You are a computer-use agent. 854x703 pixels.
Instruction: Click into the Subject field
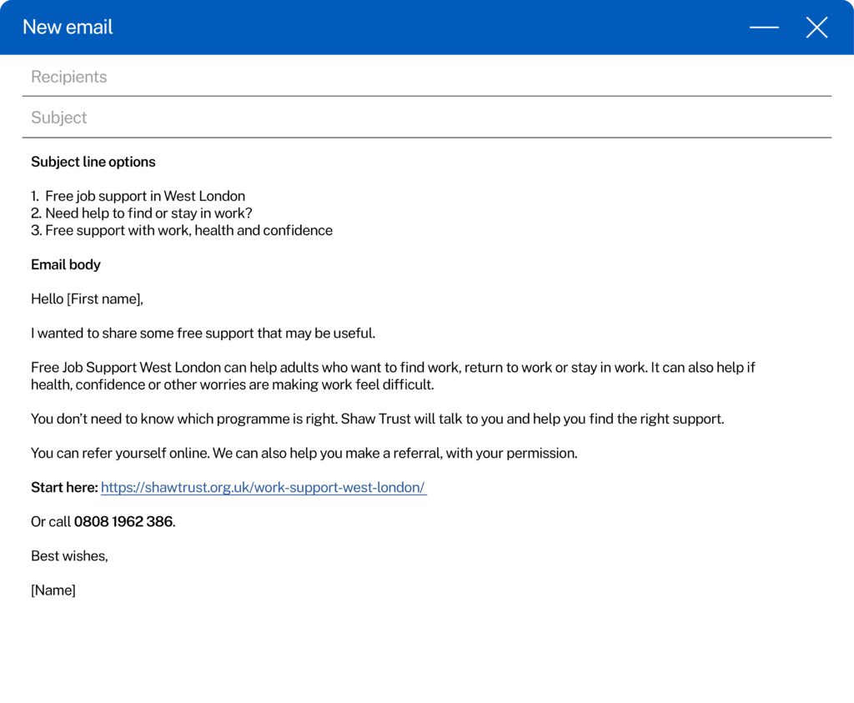click(426, 118)
